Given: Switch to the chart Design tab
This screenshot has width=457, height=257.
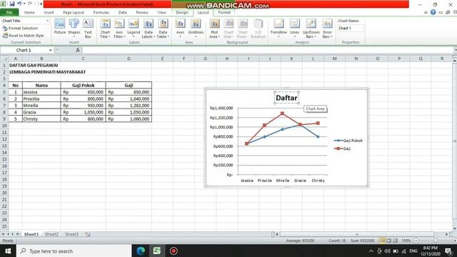Looking at the screenshot, I should click(x=182, y=13).
